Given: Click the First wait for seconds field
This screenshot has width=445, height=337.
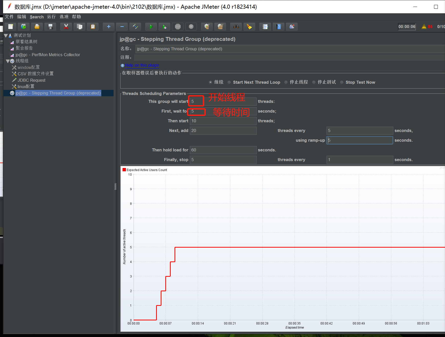Looking at the screenshot, I should 223,111.
